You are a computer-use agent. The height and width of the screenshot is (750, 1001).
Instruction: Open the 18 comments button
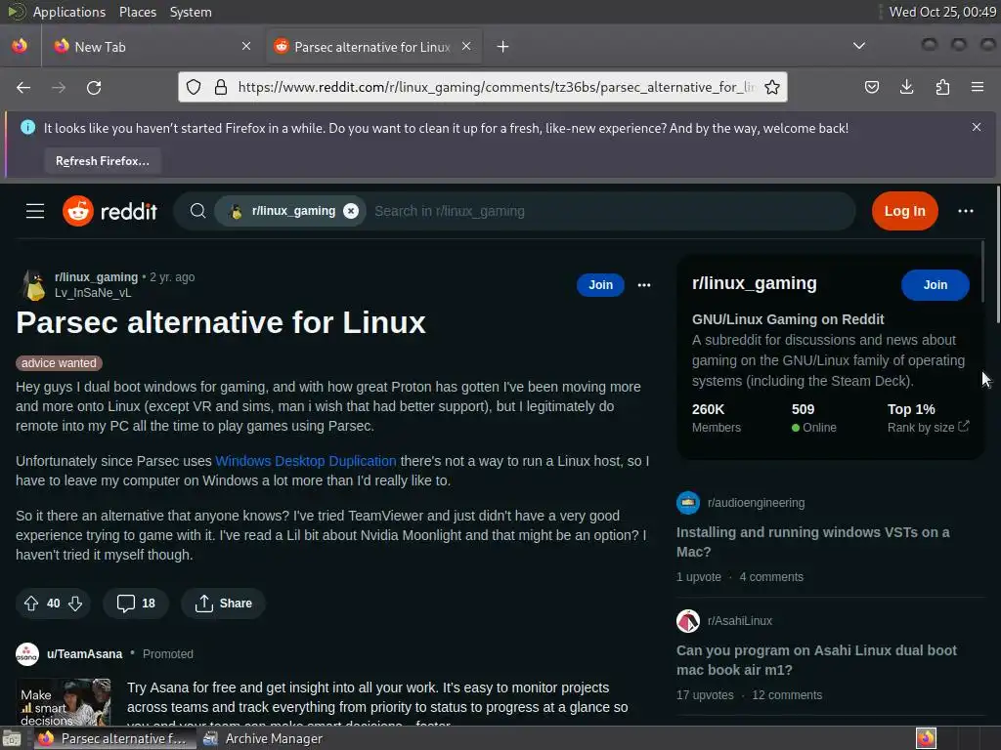pyautogui.click(x=136, y=604)
